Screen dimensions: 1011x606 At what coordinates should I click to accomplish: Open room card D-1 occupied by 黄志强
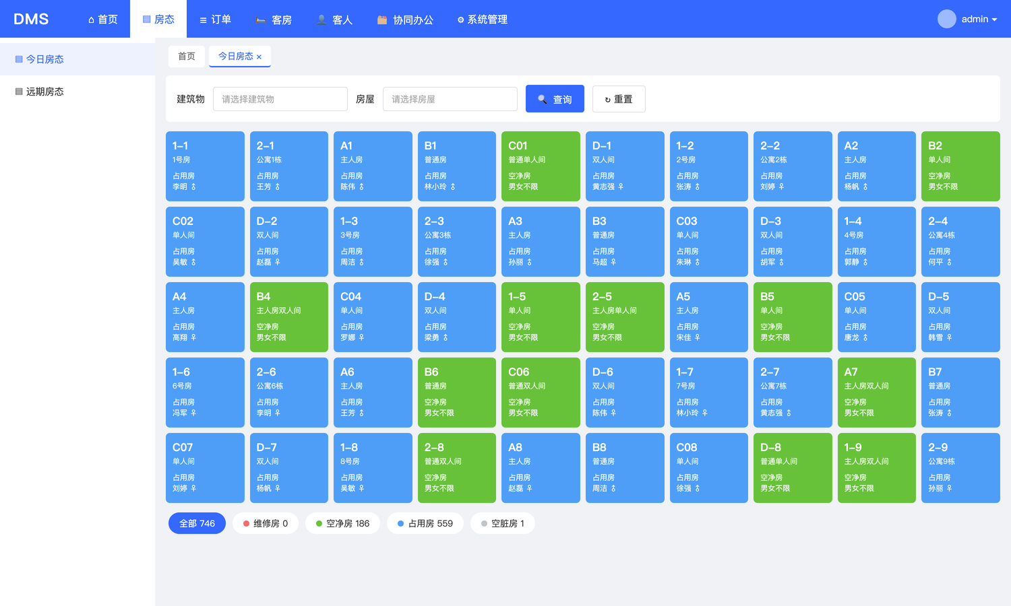pos(625,166)
